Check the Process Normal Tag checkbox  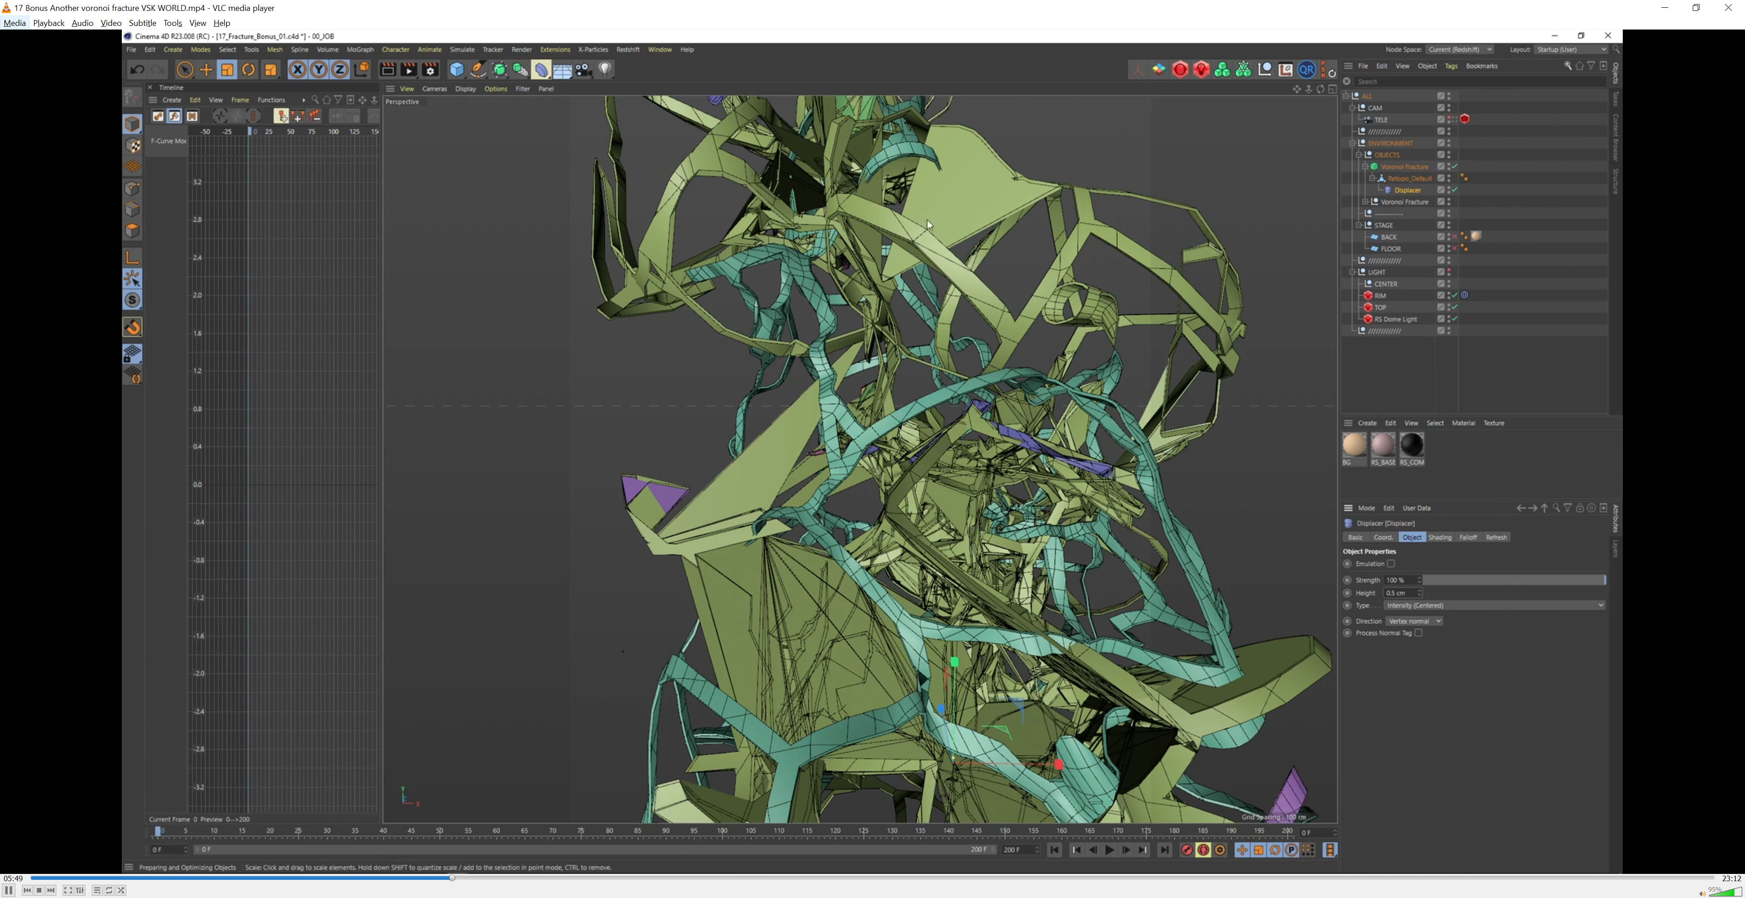(x=1418, y=633)
